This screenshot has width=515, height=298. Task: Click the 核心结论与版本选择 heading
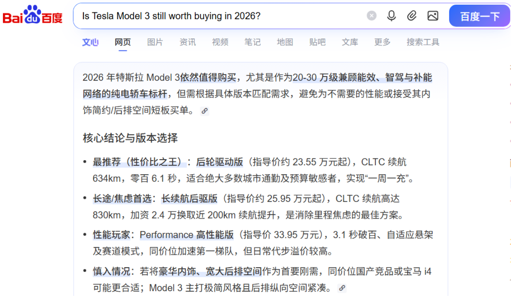pos(130,138)
